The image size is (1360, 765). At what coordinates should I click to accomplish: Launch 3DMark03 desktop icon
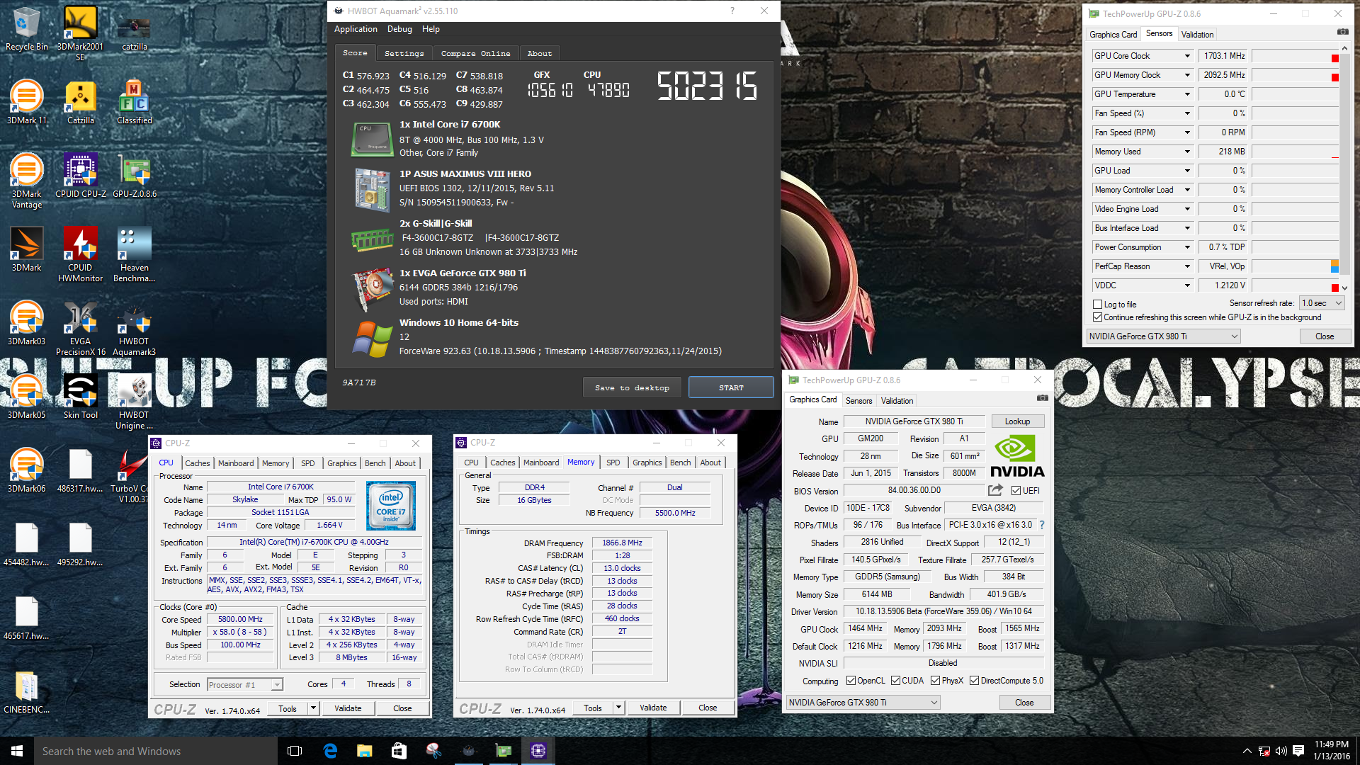(x=26, y=323)
